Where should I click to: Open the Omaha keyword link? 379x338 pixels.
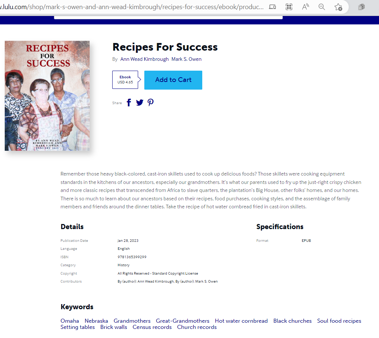70,321
